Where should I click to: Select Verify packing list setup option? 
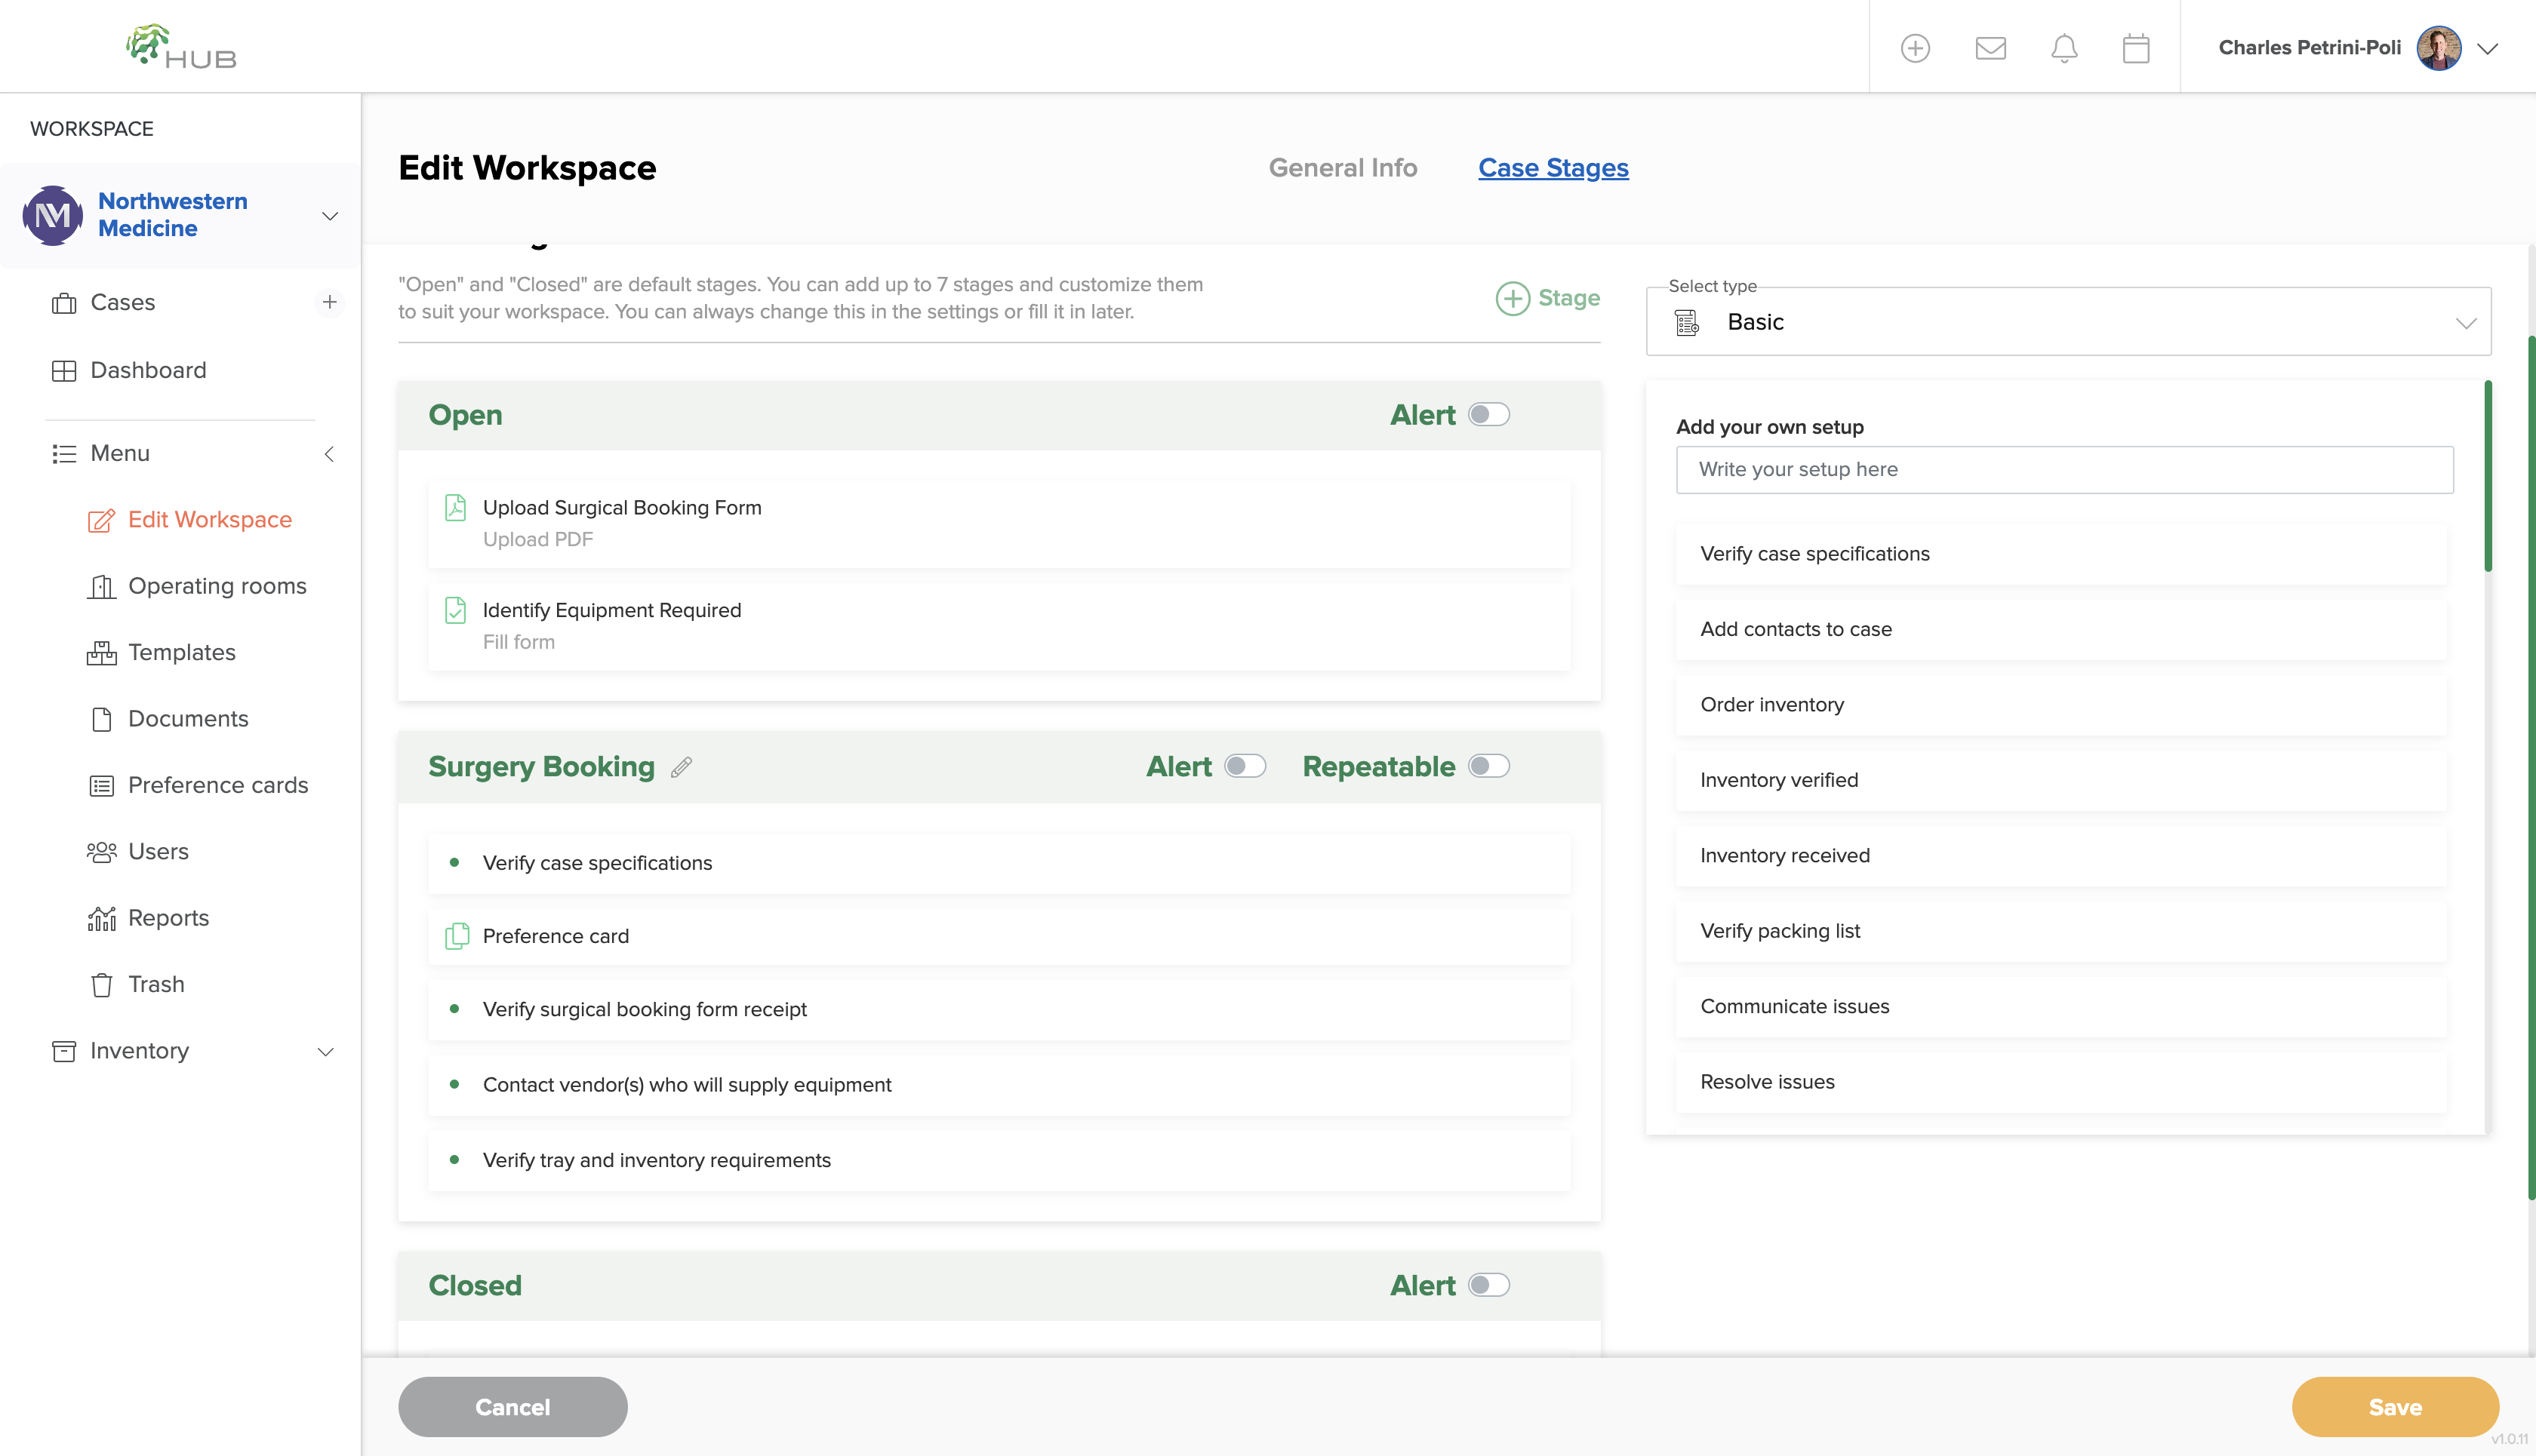pos(2062,931)
